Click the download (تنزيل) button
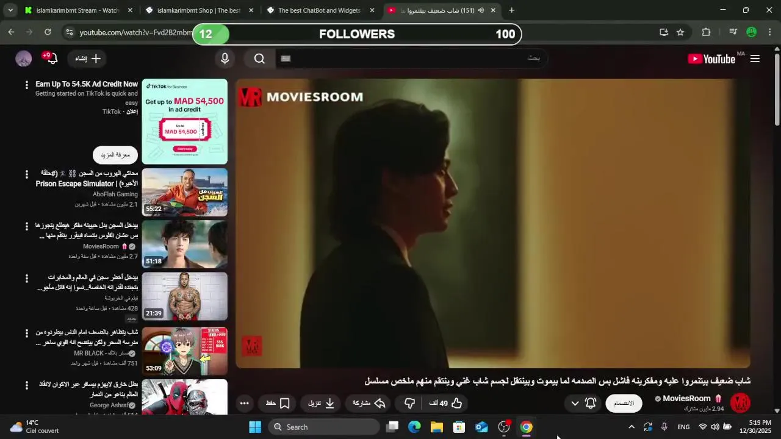 coord(321,403)
